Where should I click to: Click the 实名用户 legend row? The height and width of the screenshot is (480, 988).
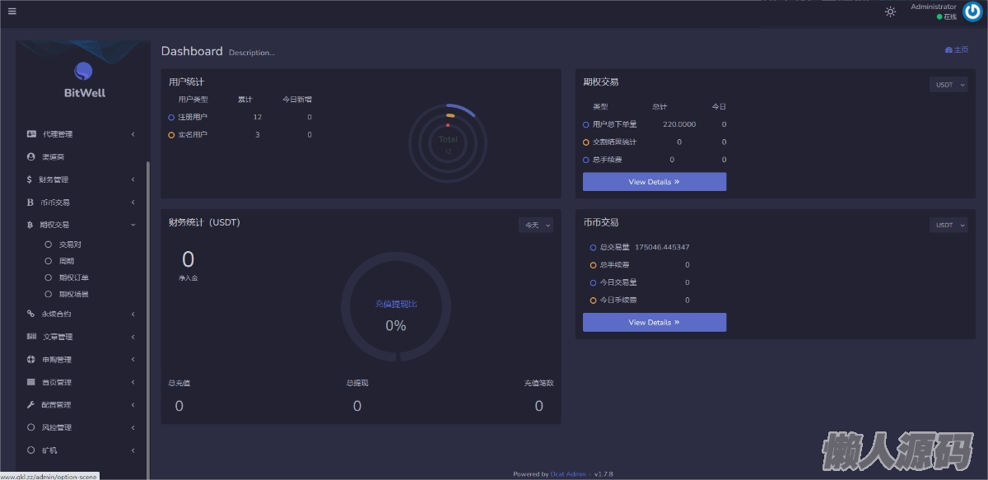coord(240,134)
